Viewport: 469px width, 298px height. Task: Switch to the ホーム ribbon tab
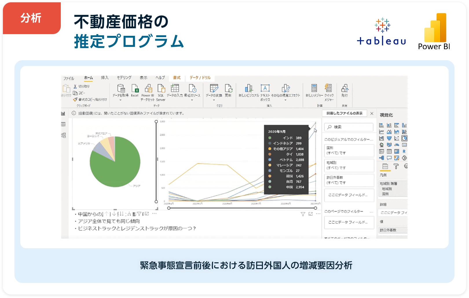[x=88, y=78]
